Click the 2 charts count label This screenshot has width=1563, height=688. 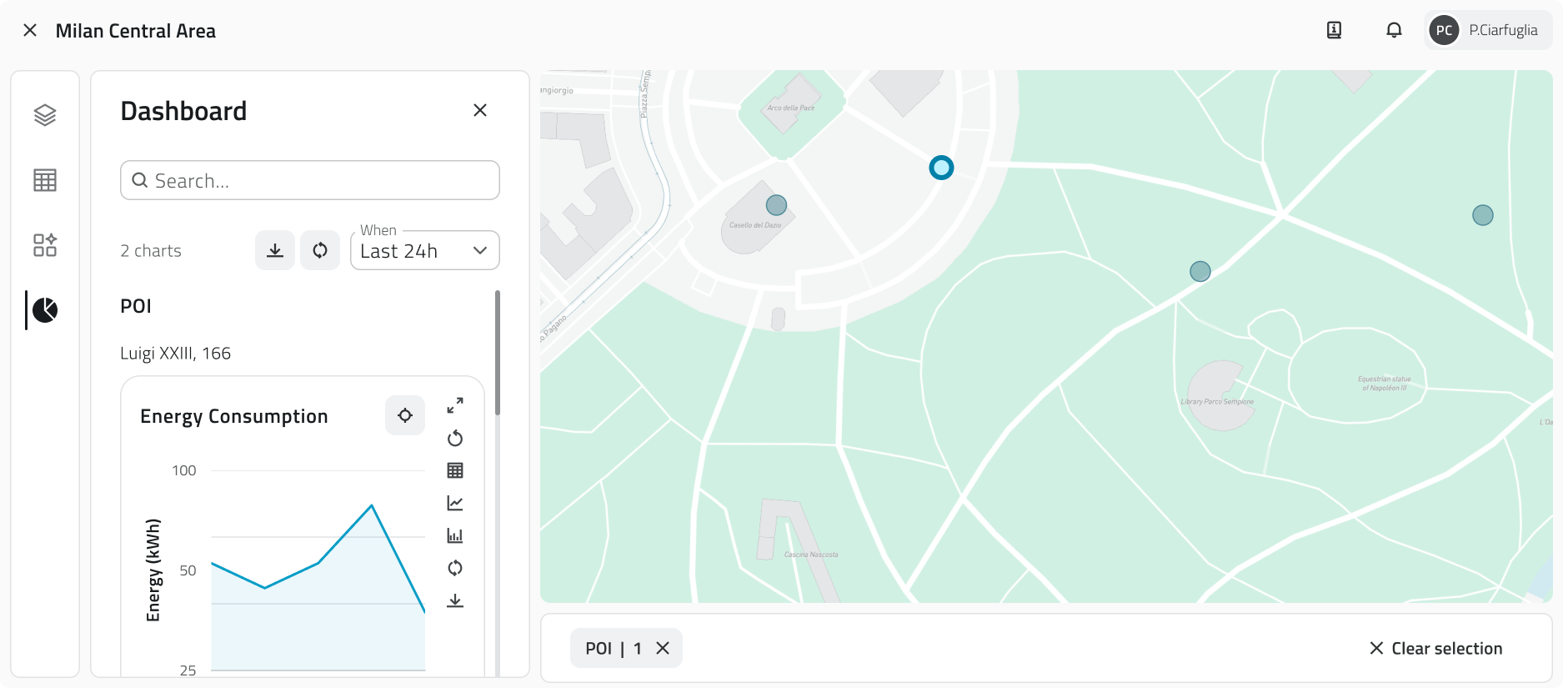click(151, 251)
